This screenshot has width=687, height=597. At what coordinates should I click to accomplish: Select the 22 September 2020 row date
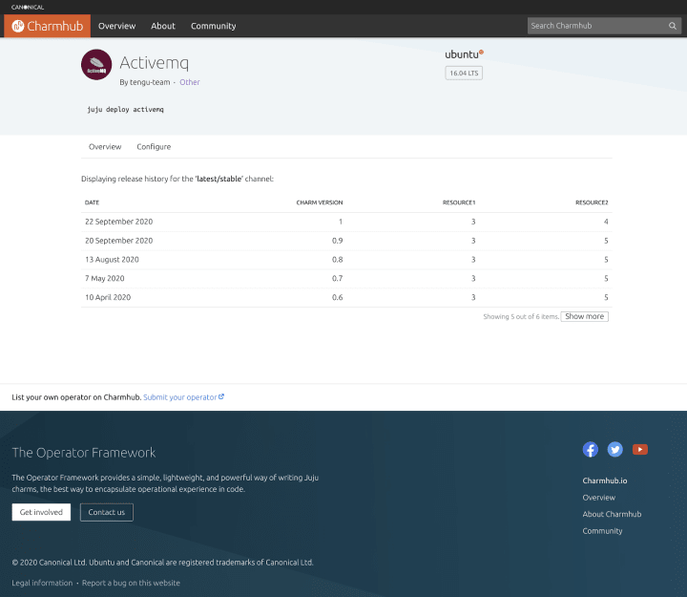click(x=118, y=222)
